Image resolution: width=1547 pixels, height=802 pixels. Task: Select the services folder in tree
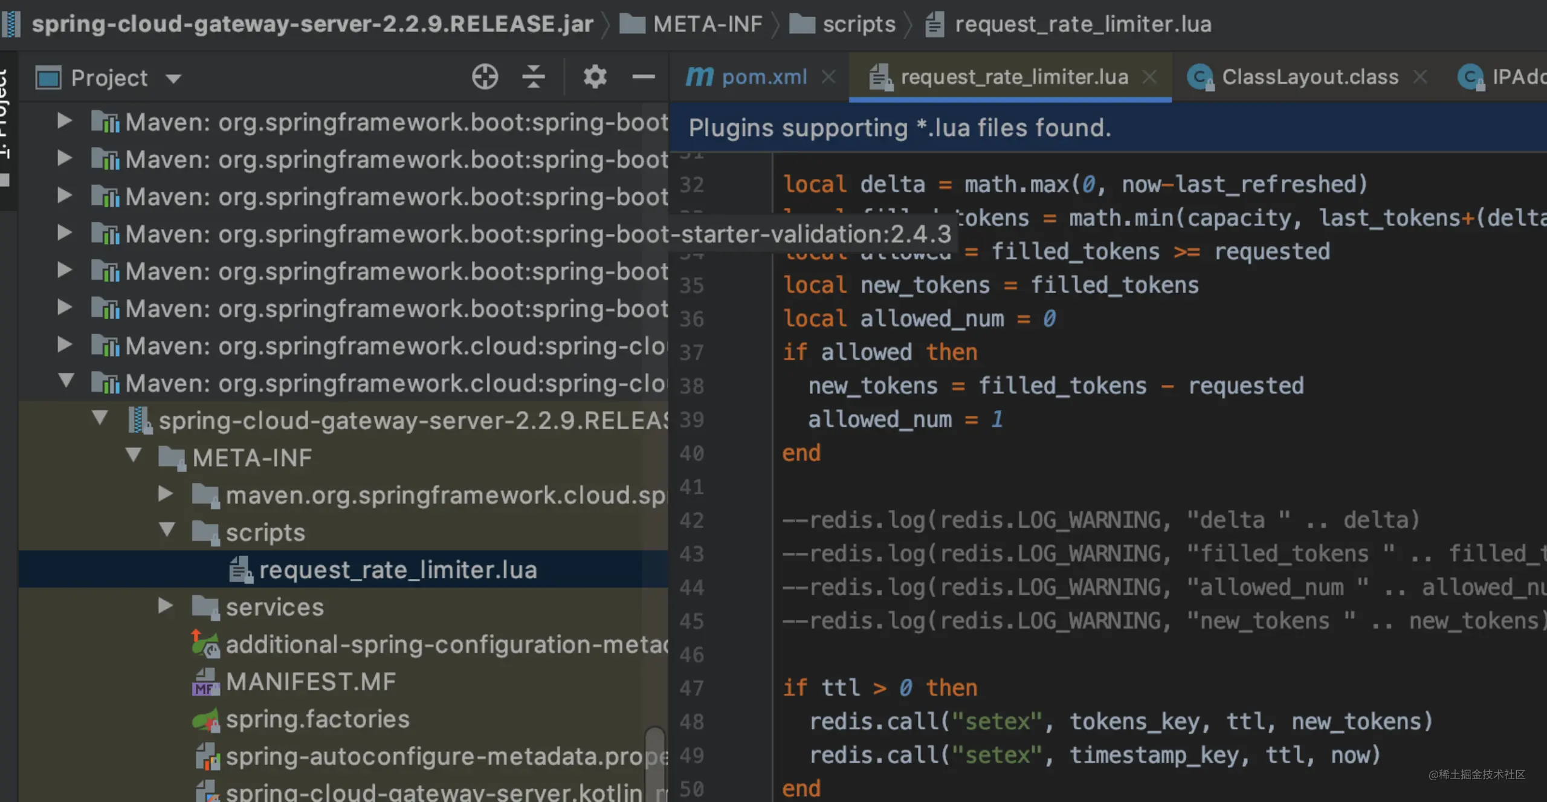pos(343,607)
